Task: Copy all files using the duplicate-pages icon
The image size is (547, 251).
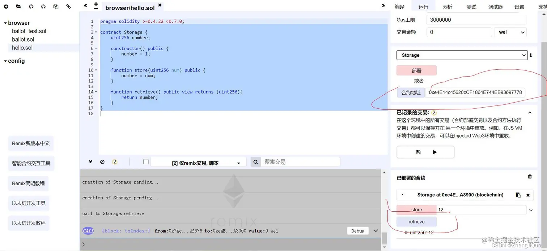Action: (x=56, y=7)
